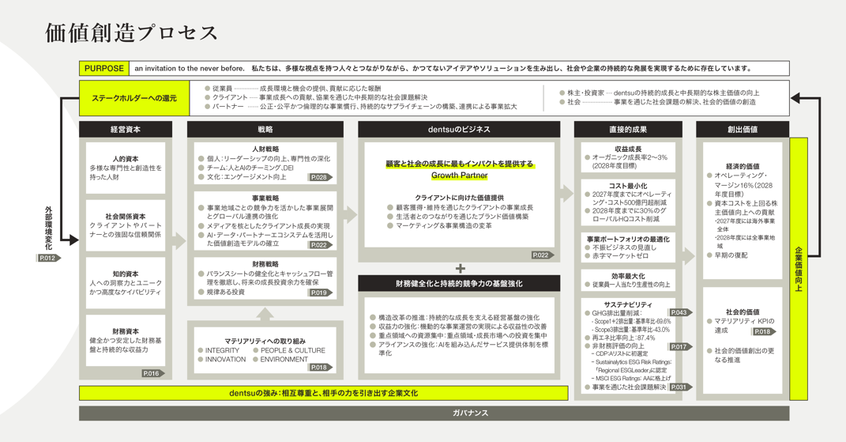Open page tag P.022 under dentsuのビジネス box
Image resolution: width=846 pixels, height=442 pixels.
pyautogui.click(x=542, y=255)
